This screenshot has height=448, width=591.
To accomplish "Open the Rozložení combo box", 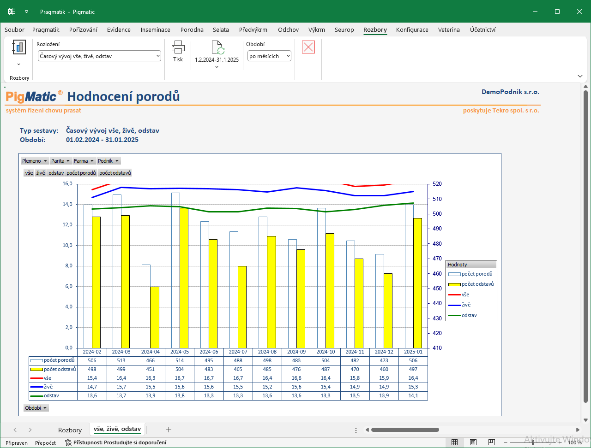I will [99, 56].
